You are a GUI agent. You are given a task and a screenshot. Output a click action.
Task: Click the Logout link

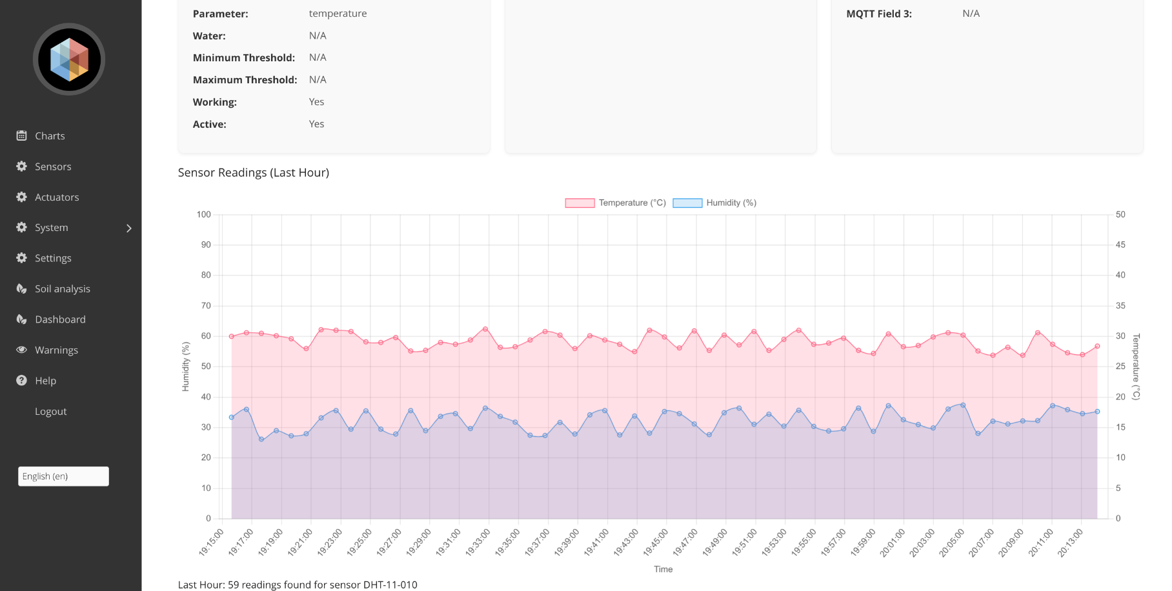tap(50, 411)
